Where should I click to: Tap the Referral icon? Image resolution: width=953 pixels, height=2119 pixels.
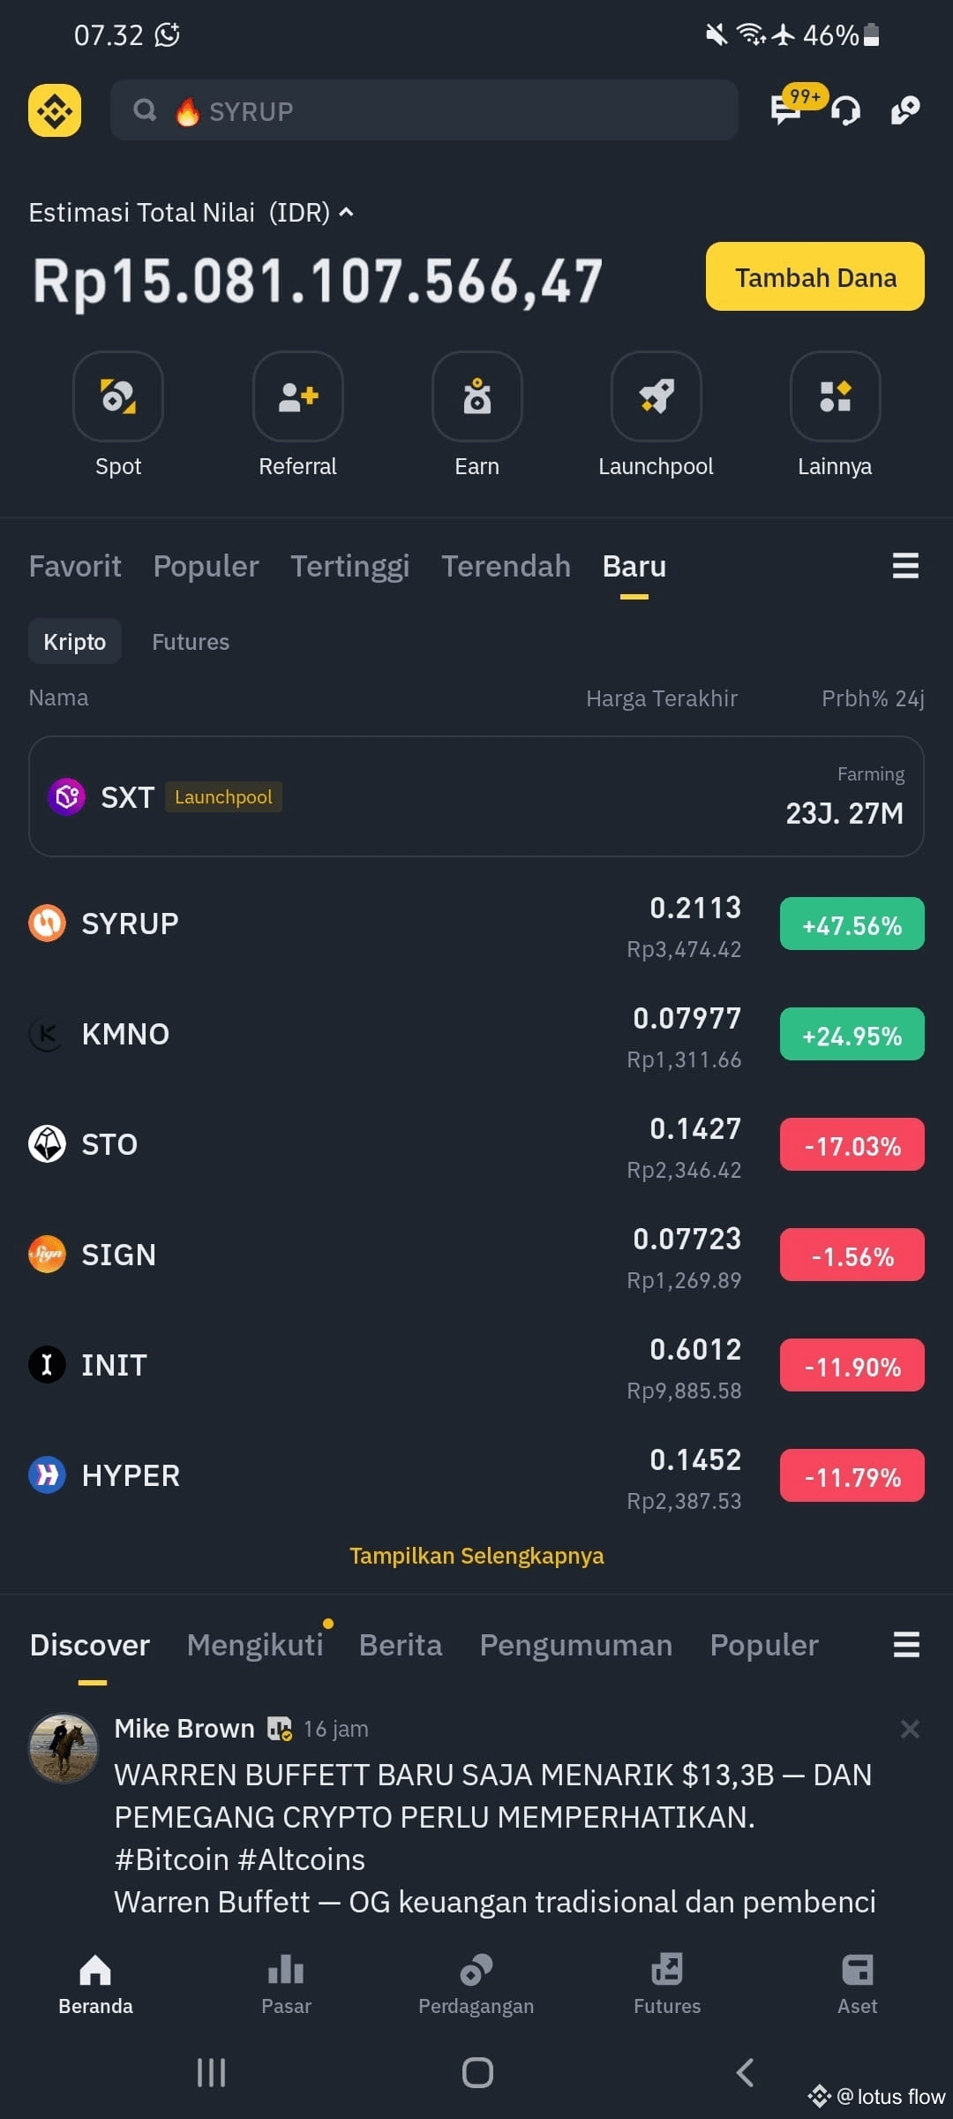pos(297,396)
